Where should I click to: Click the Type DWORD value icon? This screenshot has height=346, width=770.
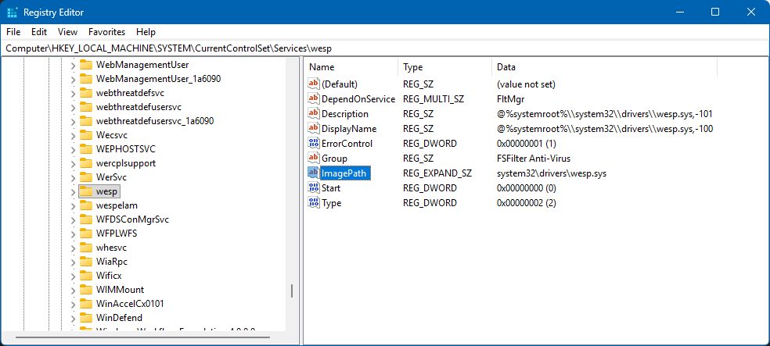[313, 202]
